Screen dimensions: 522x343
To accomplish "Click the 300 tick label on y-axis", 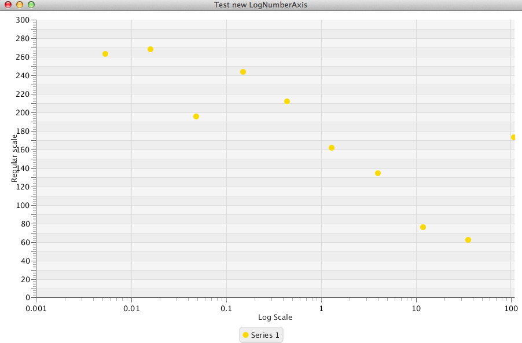I will [23, 20].
